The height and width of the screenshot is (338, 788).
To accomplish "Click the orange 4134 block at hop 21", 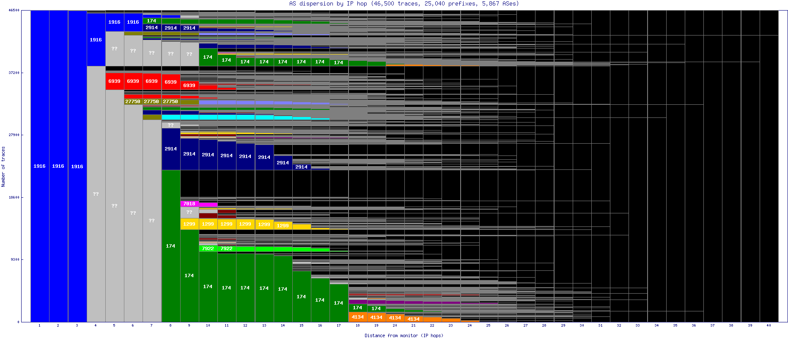I will click(414, 319).
